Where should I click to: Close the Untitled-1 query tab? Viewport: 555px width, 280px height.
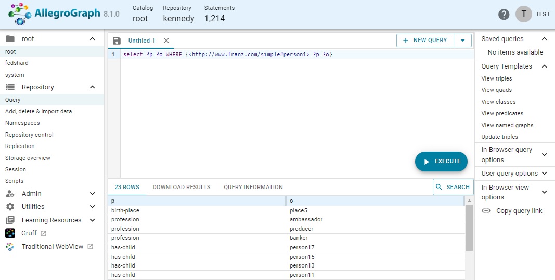point(166,41)
